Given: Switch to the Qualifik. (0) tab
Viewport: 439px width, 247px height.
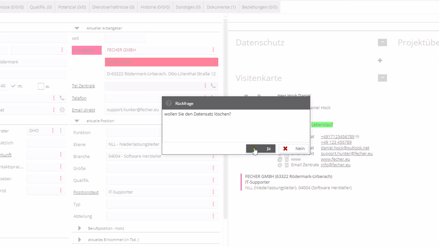Looking at the screenshot, I should pyautogui.click(x=41, y=7).
